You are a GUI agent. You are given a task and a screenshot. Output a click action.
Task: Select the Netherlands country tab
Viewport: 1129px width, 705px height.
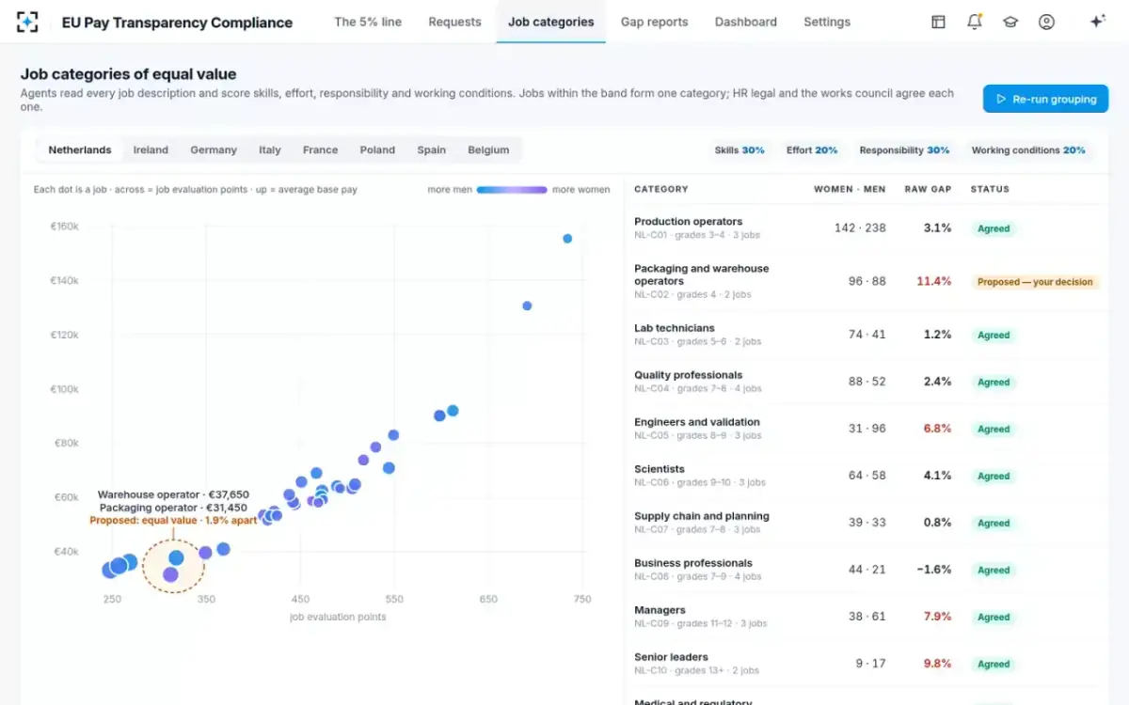click(80, 149)
